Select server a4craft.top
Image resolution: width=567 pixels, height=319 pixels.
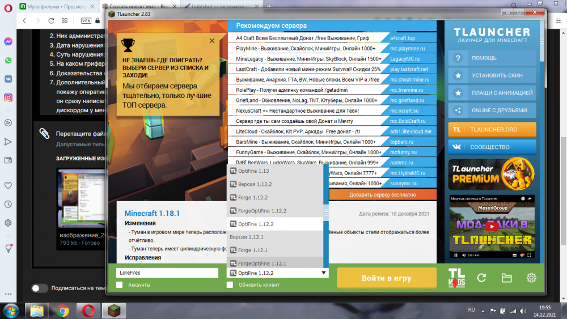point(403,38)
